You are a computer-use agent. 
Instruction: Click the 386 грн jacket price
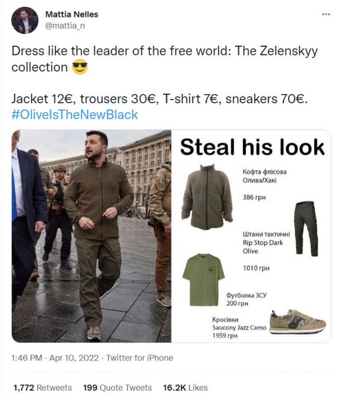click(x=254, y=197)
